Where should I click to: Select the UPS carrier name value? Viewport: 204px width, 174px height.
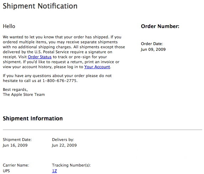coord(6,171)
